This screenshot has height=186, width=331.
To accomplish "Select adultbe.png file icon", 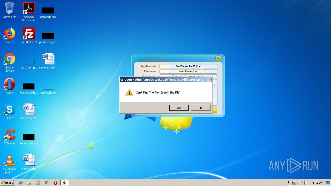I will click(x=29, y=63).
